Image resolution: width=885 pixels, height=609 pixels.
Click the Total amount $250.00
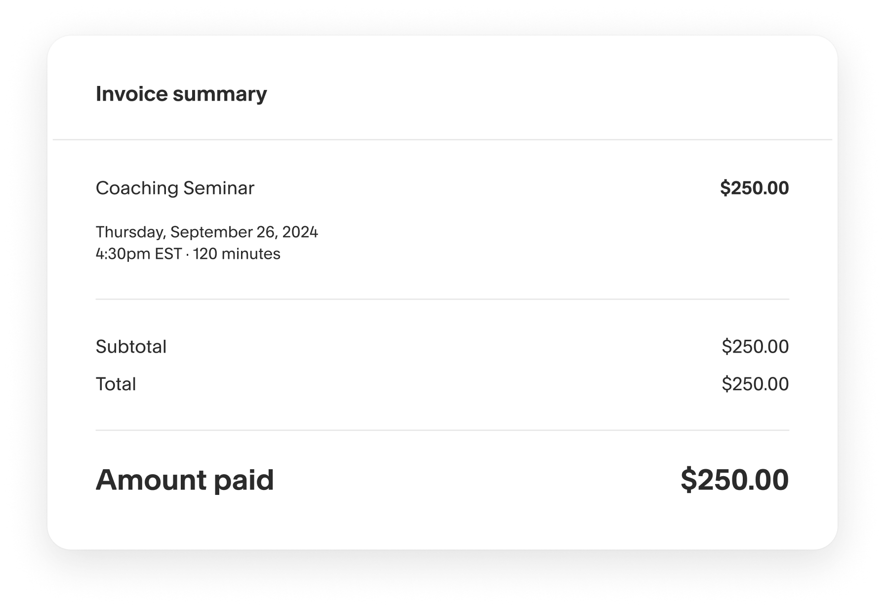coord(755,384)
